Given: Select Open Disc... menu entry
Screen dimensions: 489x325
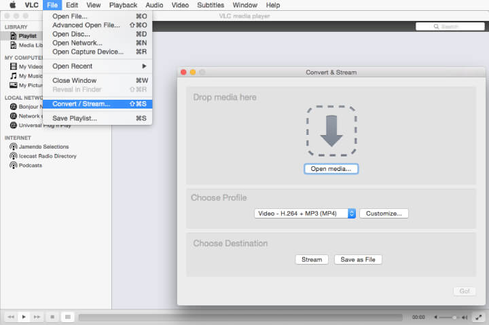Looking at the screenshot, I should pyautogui.click(x=97, y=34).
